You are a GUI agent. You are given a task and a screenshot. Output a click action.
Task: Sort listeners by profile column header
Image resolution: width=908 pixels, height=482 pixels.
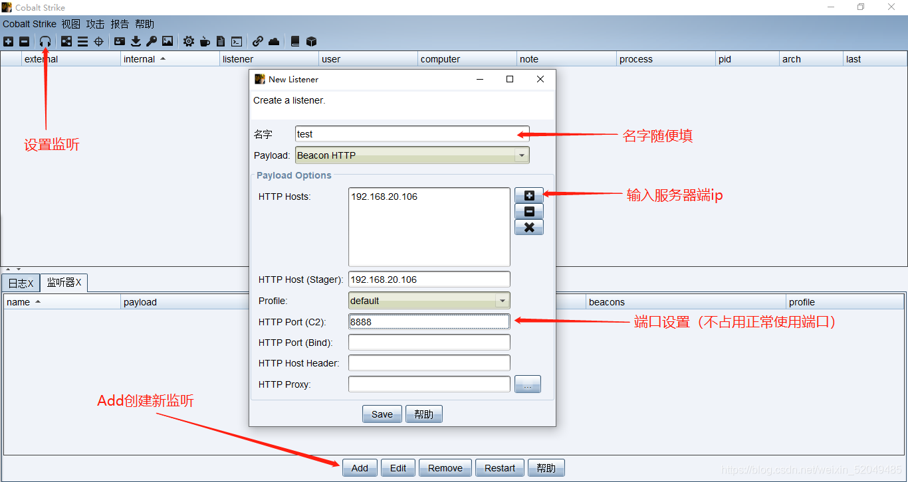pos(845,302)
